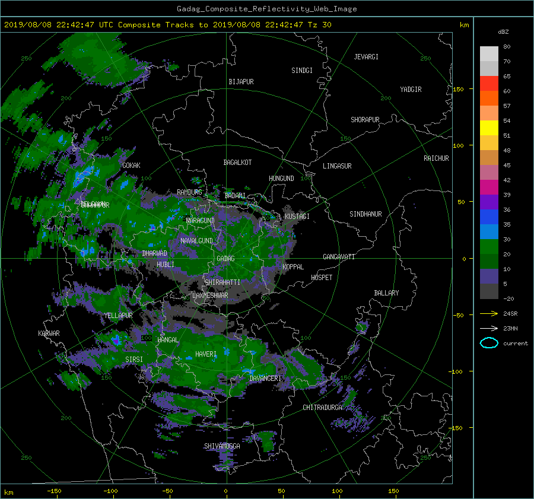This screenshot has height=499, width=534.
Task: Click the HUBLI city label
Action: [165, 265]
